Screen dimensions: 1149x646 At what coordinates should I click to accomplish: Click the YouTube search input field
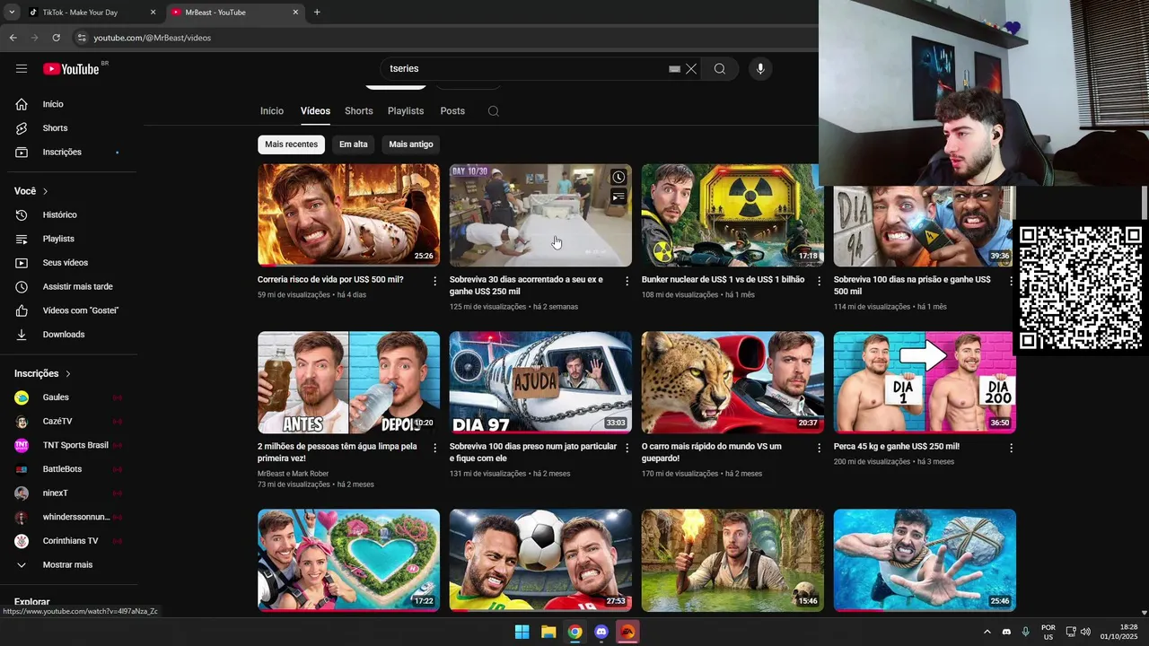coord(525,69)
